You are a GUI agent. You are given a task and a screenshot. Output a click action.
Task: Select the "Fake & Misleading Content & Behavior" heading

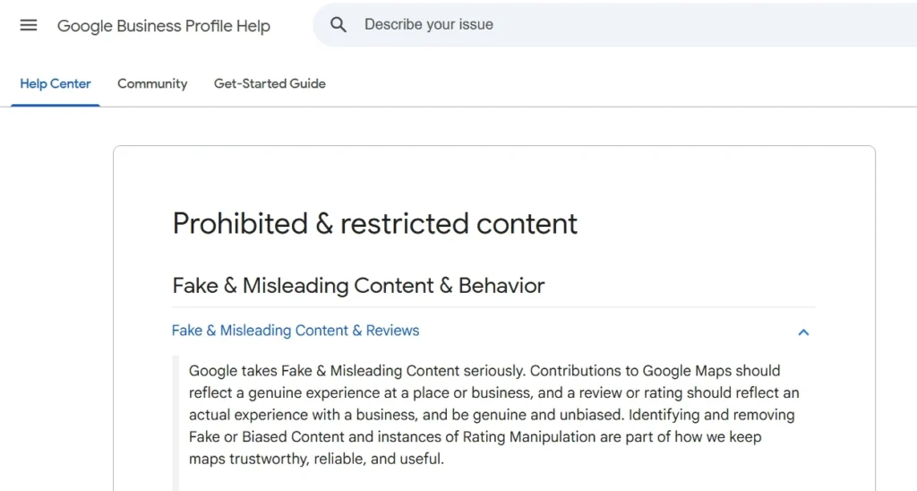(358, 286)
